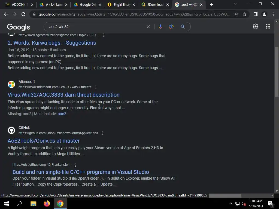Click the scrollbar down arrow
The image size is (279, 209).
click(277, 191)
